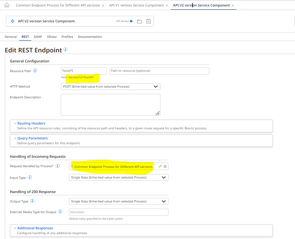The width and height of the screenshot is (295, 239).
Task: Open the HTTP Method dropdown
Action: (x=110, y=86)
